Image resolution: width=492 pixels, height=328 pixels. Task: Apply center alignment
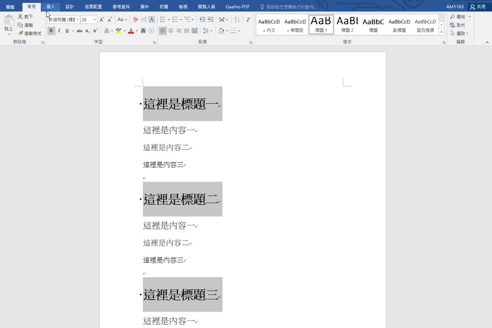coord(171,30)
